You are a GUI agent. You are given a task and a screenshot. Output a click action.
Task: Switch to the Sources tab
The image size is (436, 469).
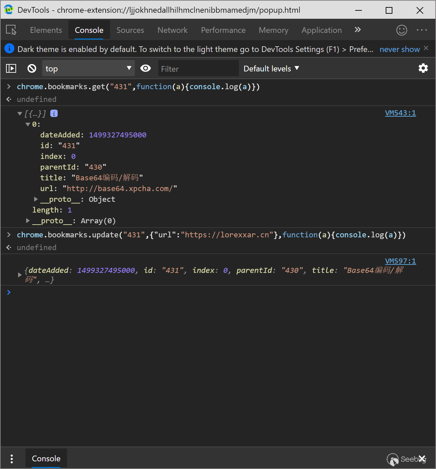130,30
